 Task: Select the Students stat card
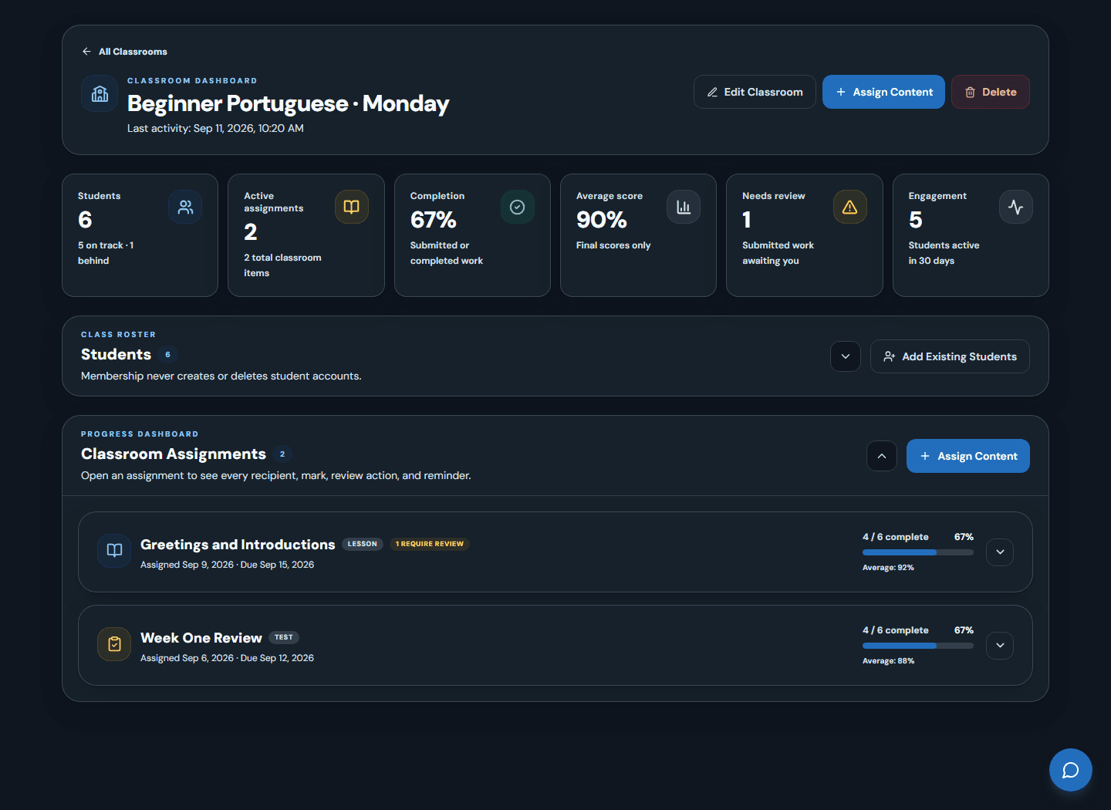click(x=140, y=235)
